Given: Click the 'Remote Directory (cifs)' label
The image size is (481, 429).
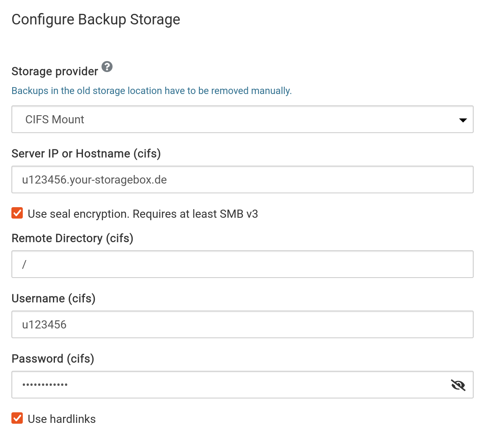Looking at the screenshot, I should (x=72, y=238).
